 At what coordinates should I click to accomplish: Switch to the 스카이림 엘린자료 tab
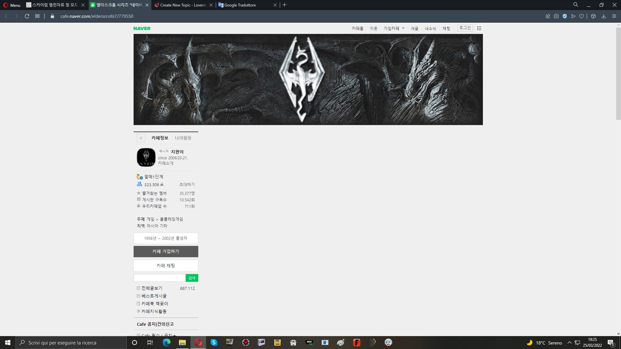(55, 5)
